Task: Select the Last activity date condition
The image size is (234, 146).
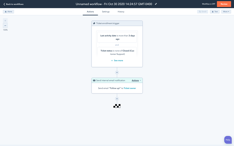Action: click(117, 37)
